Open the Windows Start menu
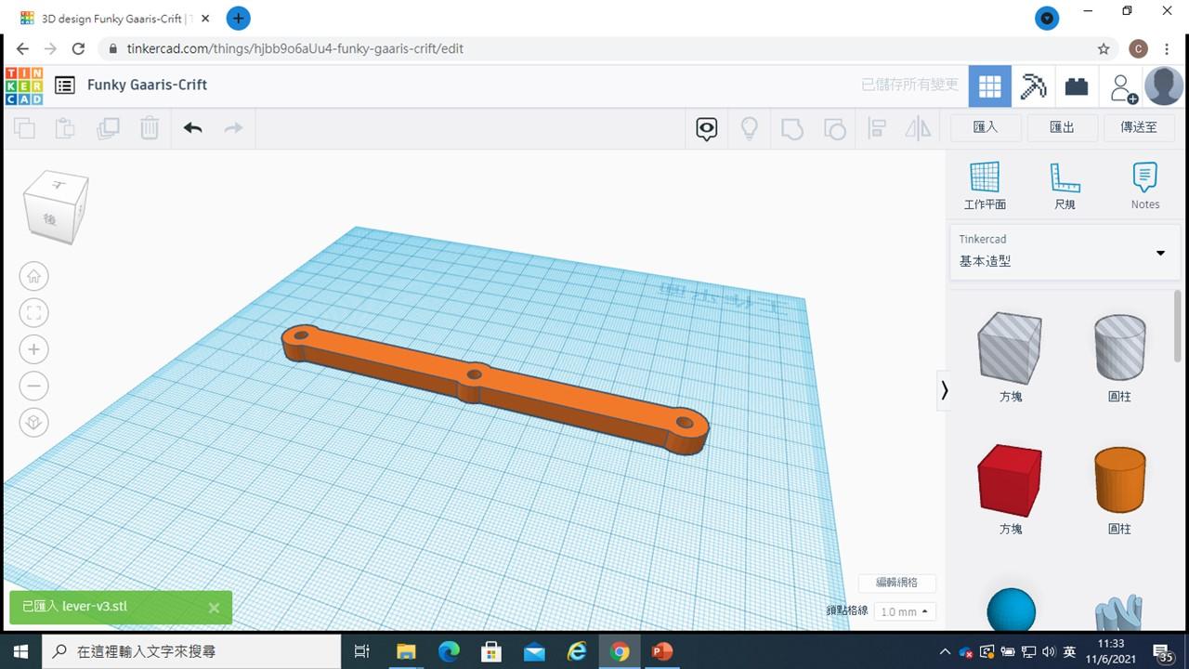Image resolution: width=1189 pixels, height=669 pixels. (20, 651)
